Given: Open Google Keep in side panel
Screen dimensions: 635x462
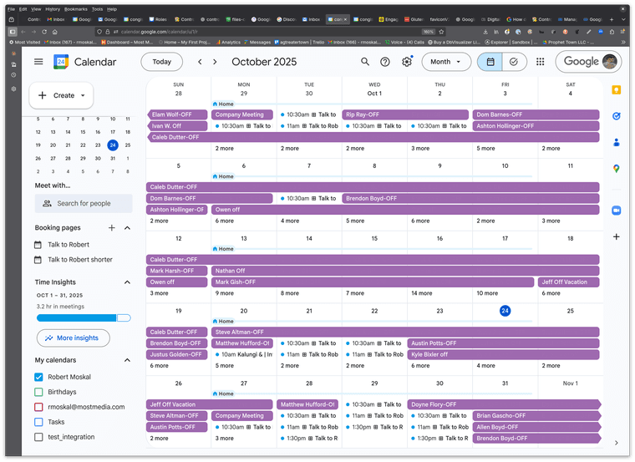Looking at the screenshot, I should coord(616,90).
